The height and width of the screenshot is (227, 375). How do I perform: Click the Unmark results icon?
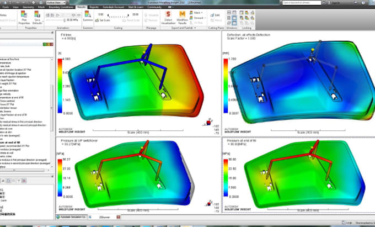tap(191, 18)
